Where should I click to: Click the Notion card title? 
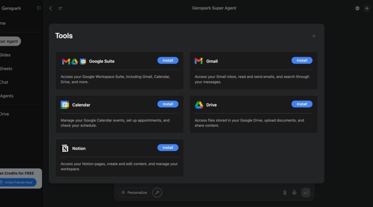(x=79, y=148)
